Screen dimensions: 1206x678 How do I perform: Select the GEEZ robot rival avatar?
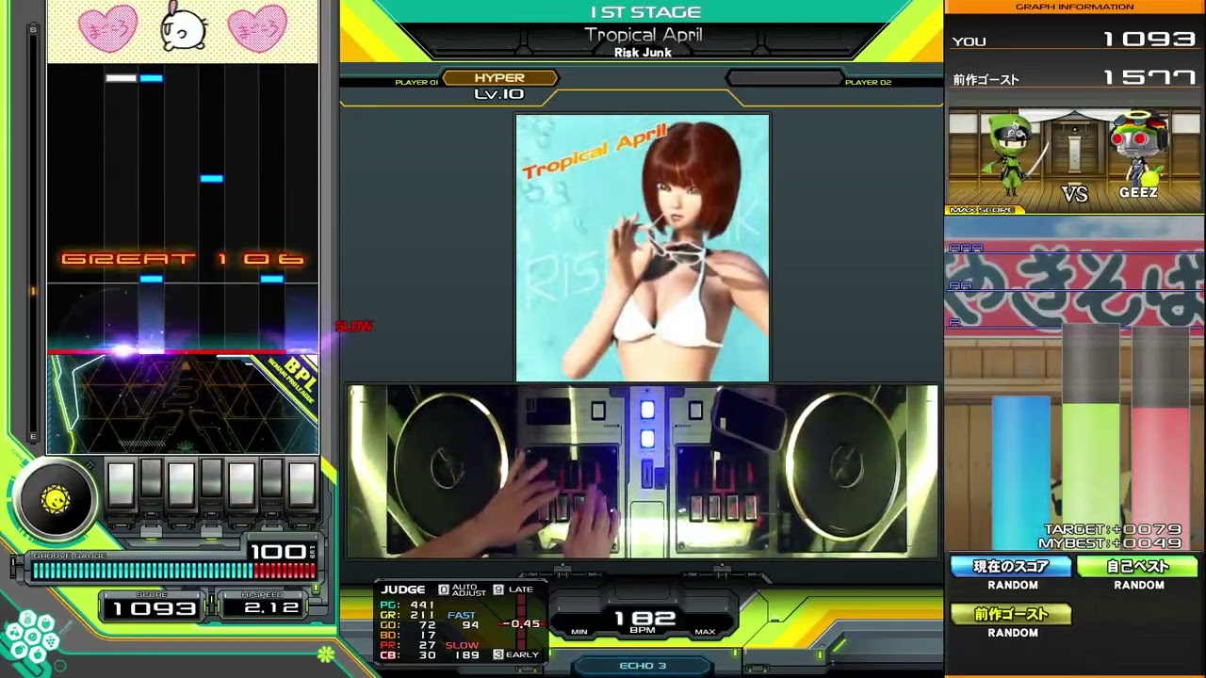click(x=1139, y=151)
